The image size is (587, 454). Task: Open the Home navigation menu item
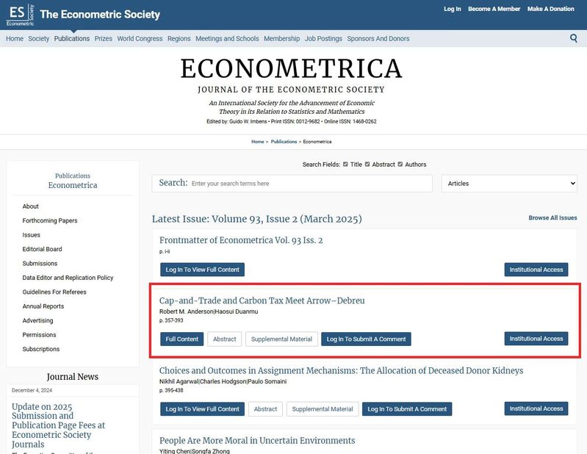pos(15,38)
